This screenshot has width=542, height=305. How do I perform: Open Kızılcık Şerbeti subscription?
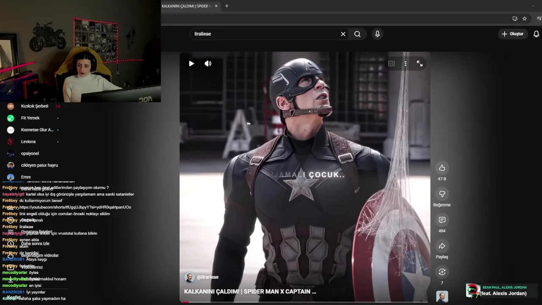pos(34,106)
